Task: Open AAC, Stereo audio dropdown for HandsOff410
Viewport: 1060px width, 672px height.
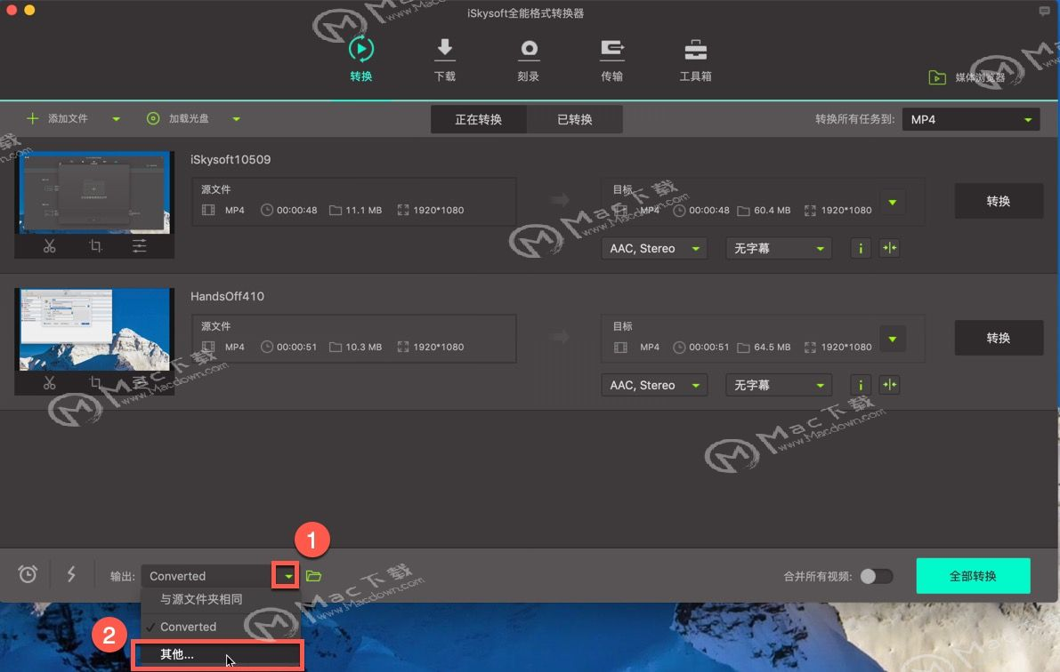Action: [654, 385]
